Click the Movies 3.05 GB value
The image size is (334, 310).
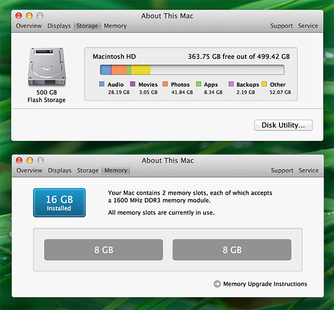[x=148, y=92]
